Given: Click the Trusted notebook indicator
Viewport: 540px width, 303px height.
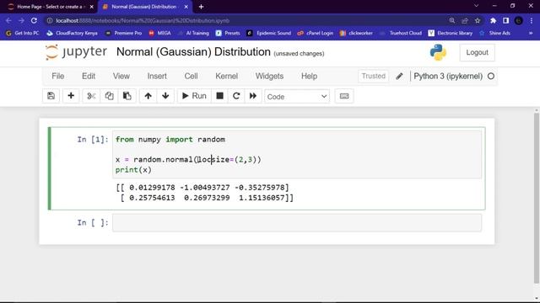Looking at the screenshot, I should coord(373,76).
